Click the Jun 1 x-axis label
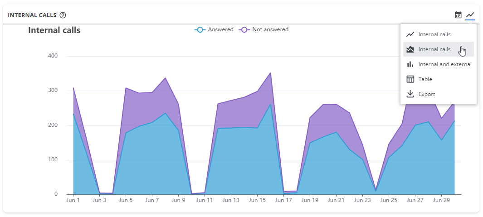Viewport: 483px width, 217px height. [x=73, y=199]
